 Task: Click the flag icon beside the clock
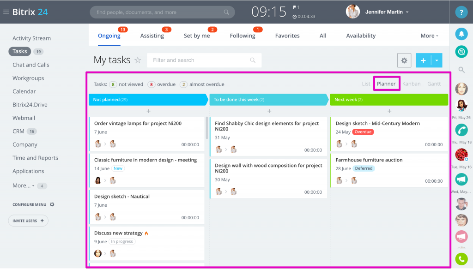pyautogui.click(x=294, y=7)
